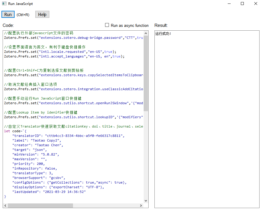
Task: Place cursor on the "priority": 200 line
Action: (x=32, y=164)
